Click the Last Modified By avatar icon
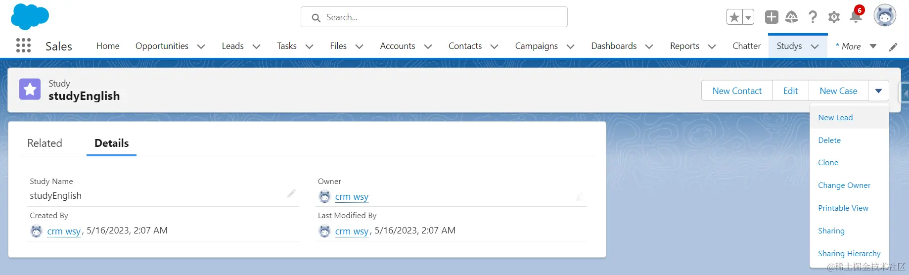This screenshot has width=909, height=275. pos(324,231)
